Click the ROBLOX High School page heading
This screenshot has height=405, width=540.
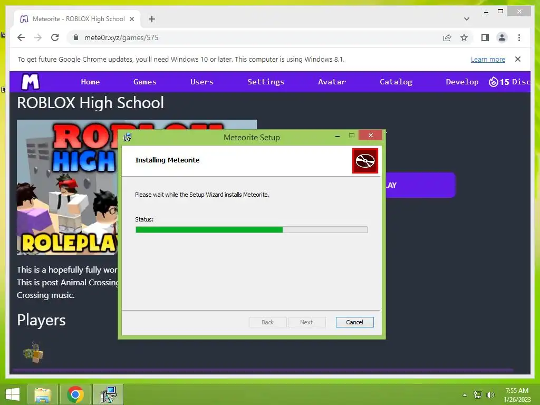[x=91, y=103]
